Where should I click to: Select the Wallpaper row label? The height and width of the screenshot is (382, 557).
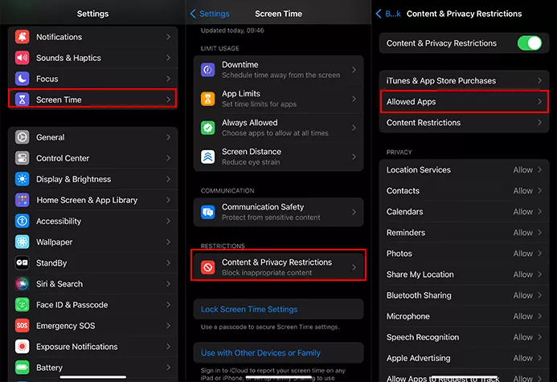[x=55, y=242]
